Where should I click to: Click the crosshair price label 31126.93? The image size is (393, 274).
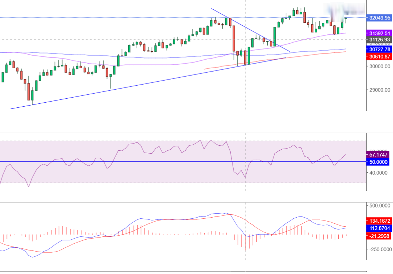point(379,39)
